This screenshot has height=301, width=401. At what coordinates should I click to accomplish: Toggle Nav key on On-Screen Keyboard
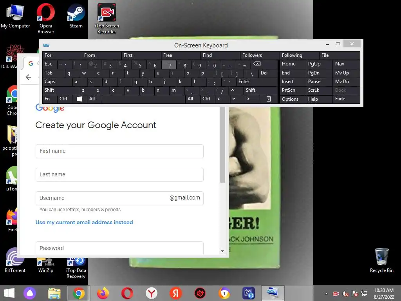(346, 64)
